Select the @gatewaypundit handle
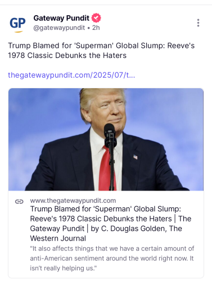This screenshot has width=212, height=281. click(59, 28)
